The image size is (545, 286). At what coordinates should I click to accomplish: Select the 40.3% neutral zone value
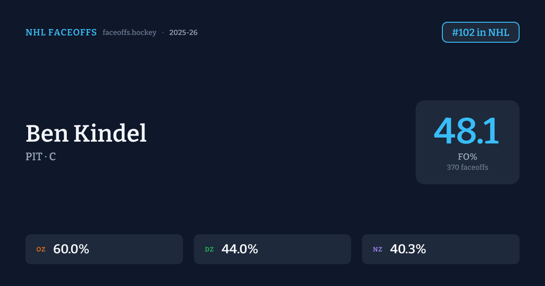[x=408, y=249]
